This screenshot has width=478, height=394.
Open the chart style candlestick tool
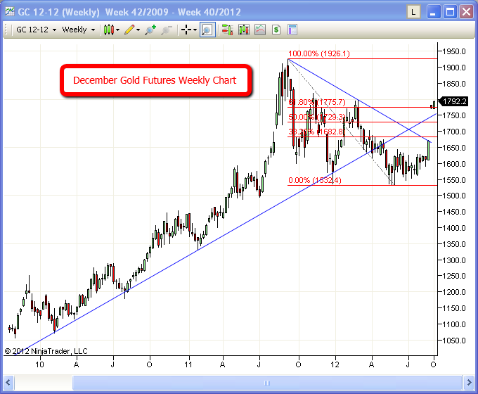(108, 30)
